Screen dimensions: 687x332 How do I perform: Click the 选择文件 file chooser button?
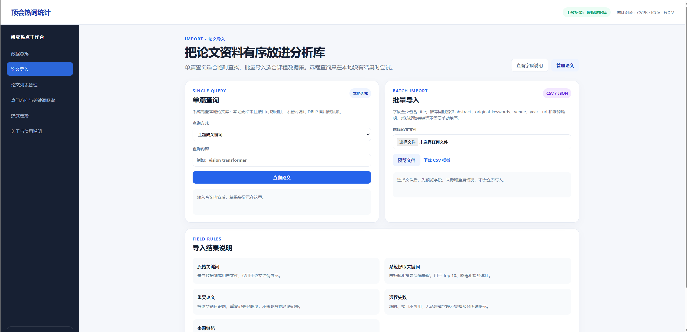tap(407, 142)
